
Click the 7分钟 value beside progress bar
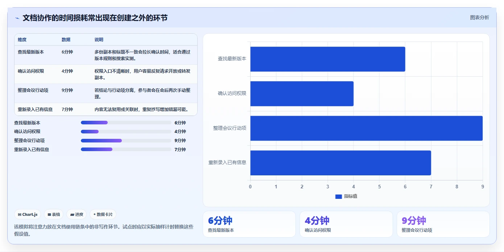pos(180,150)
